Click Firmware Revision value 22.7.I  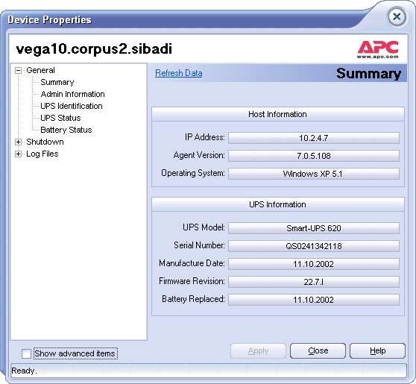314,282
